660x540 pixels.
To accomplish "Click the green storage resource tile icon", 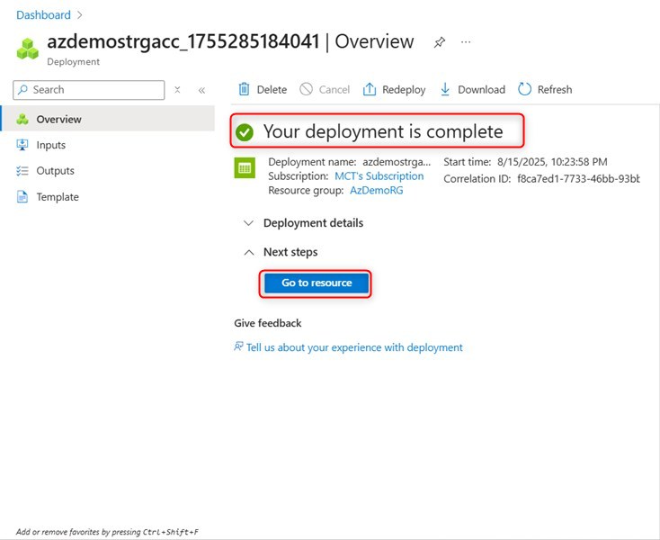I will [x=245, y=167].
